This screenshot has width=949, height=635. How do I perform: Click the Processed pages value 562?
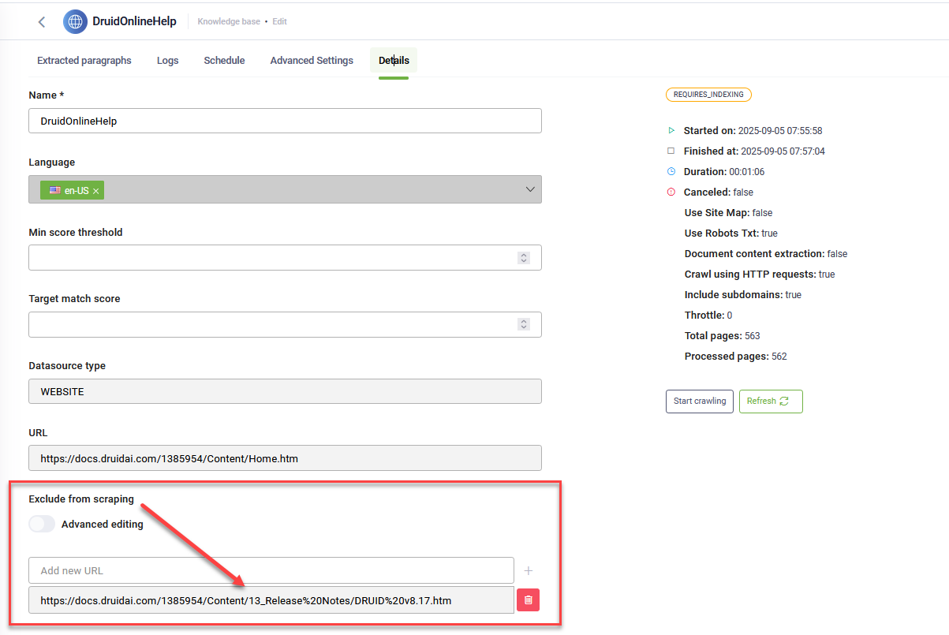coord(779,357)
